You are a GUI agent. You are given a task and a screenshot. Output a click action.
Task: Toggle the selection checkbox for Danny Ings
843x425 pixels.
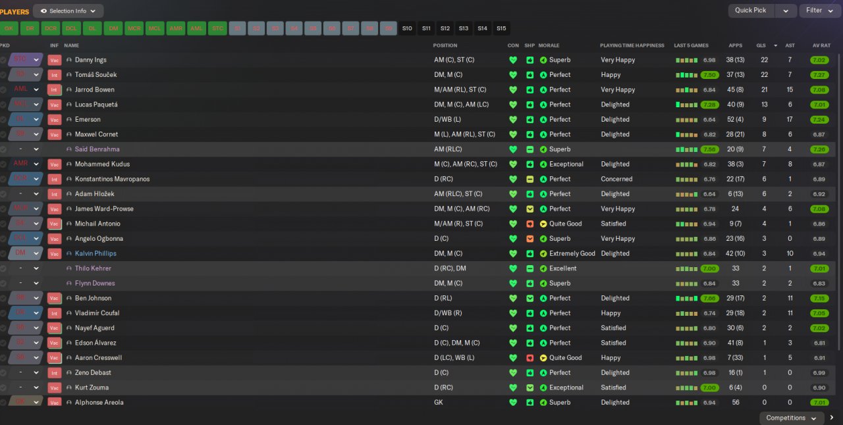tap(3, 60)
